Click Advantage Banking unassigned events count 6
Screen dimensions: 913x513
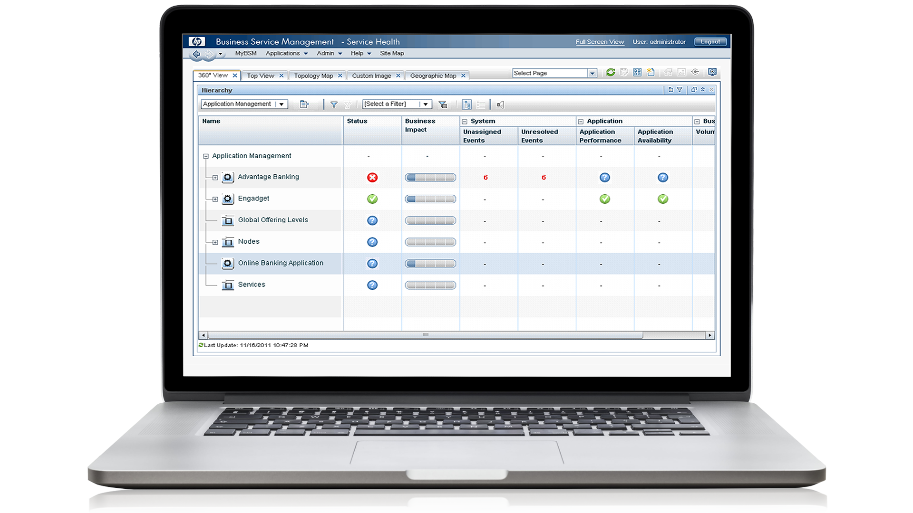486,178
